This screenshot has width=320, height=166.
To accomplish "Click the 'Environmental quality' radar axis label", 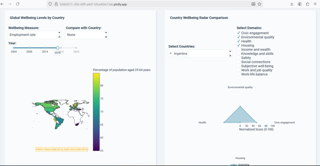I will click(240, 87).
